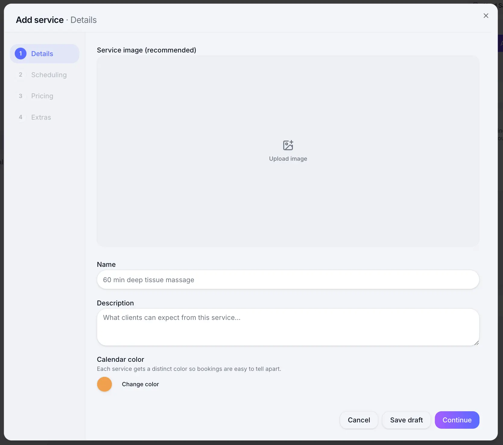
Task: Close the Add service dialog
Action: 486,16
